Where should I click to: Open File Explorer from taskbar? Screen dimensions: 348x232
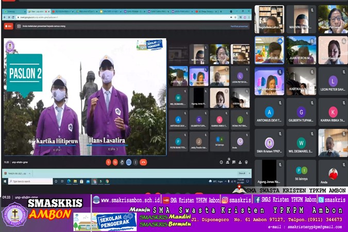point(75,181)
